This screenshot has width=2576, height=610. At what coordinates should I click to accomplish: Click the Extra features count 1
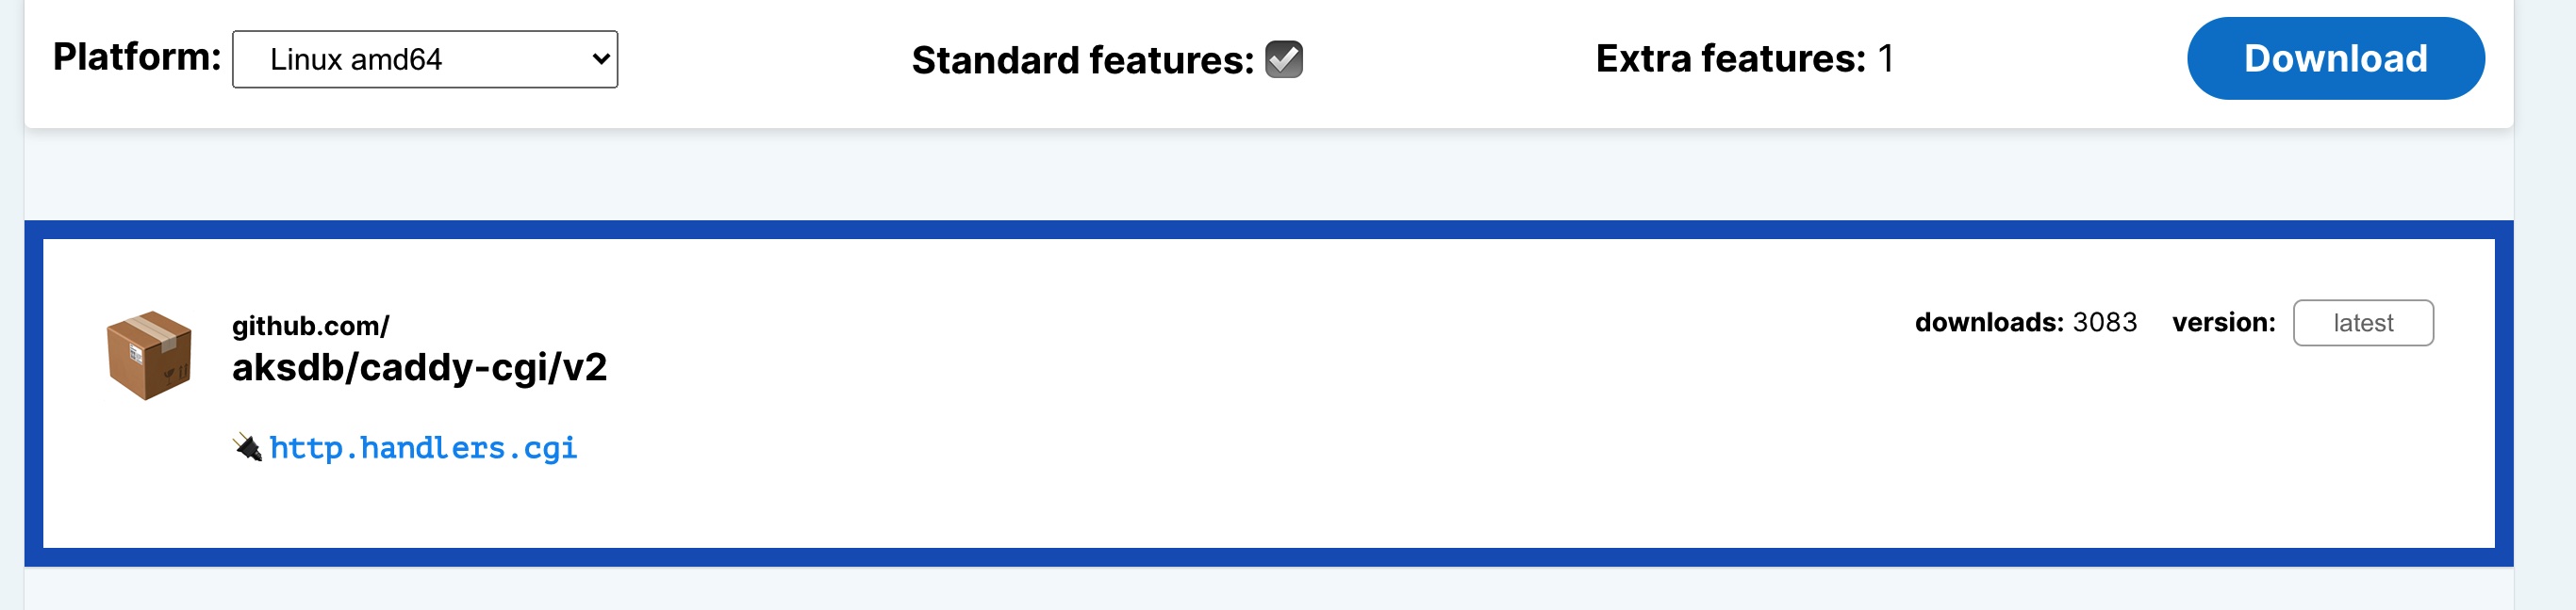click(1885, 59)
